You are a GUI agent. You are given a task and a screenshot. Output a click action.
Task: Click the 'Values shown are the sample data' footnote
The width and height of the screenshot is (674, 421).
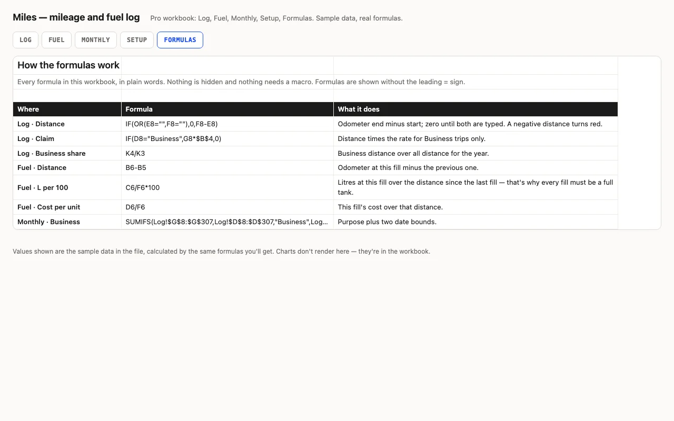pos(221,252)
